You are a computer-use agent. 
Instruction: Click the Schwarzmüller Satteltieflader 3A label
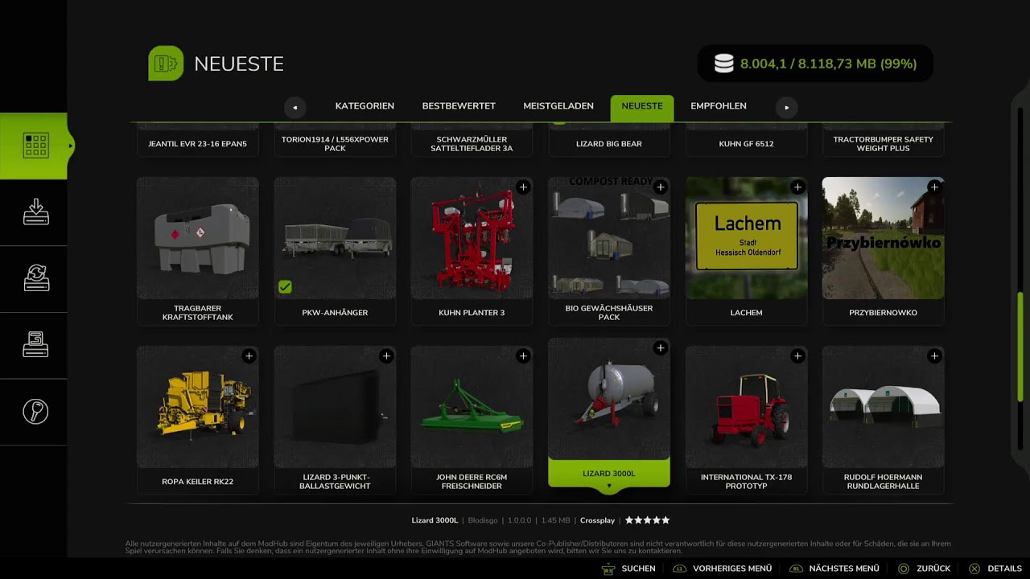[472, 144]
